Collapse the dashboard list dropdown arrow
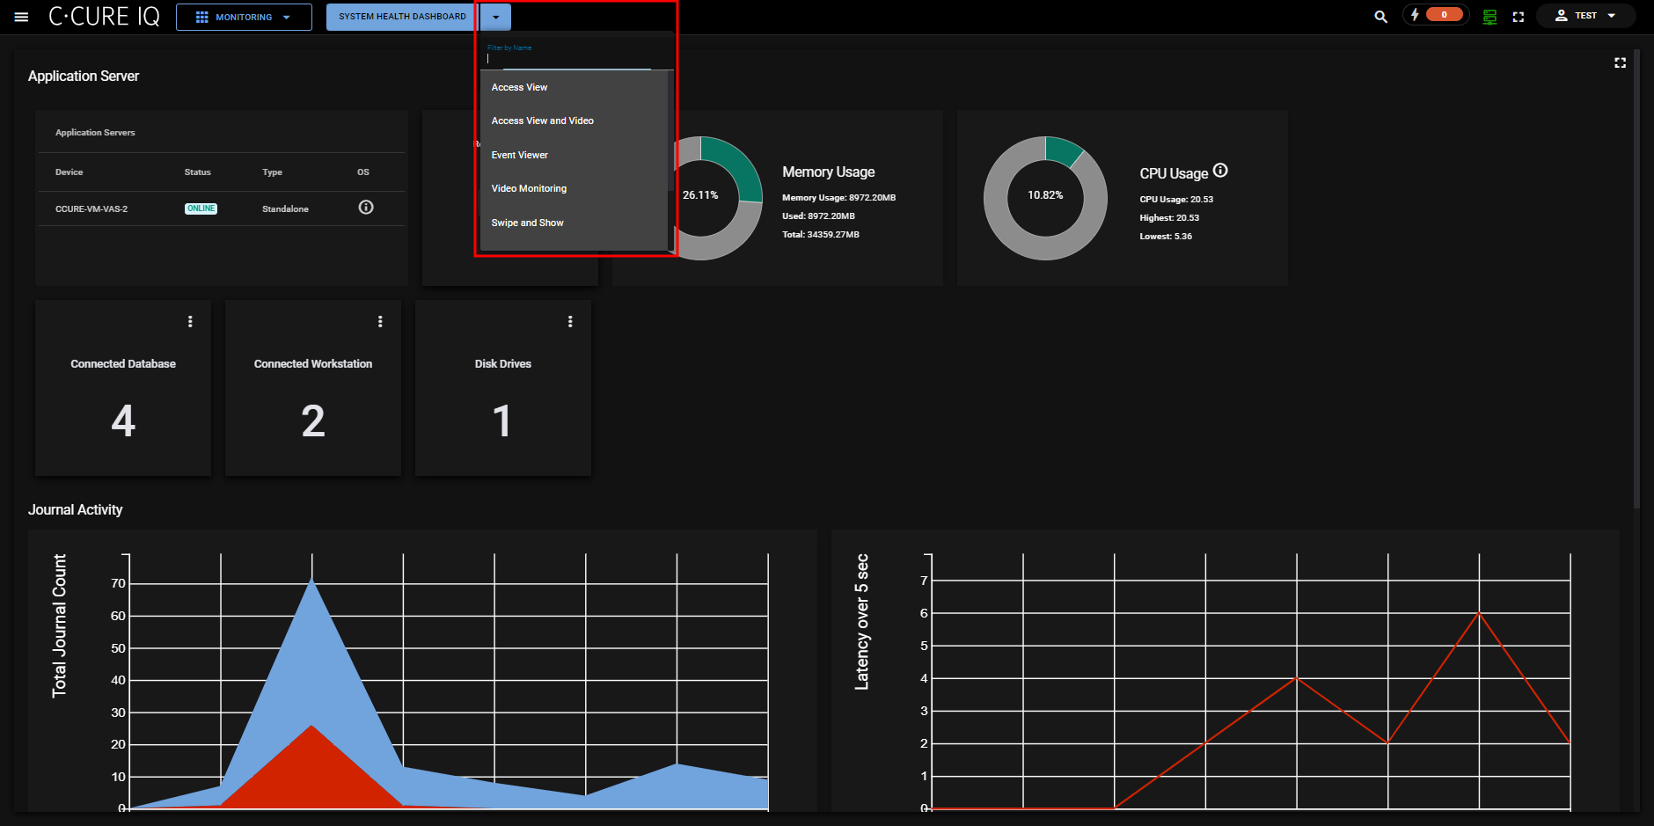 point(496,17)
